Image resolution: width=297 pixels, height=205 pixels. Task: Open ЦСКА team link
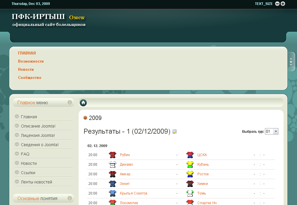[x=202, y=155]
